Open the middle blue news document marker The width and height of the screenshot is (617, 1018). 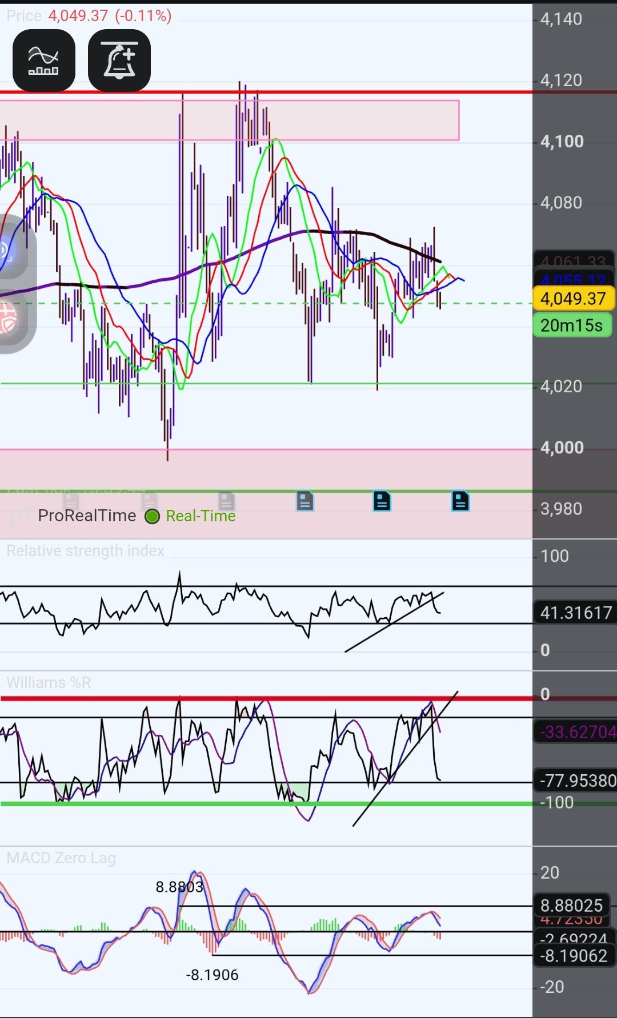pyautogui.click(x=382, y=501)
